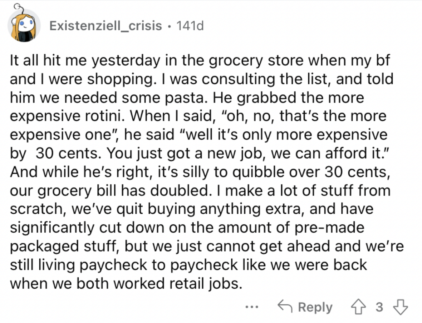The image size is (422, 323).
Task: Click the line starting 'significantly cut down'
Action: (x=187, y=228)
